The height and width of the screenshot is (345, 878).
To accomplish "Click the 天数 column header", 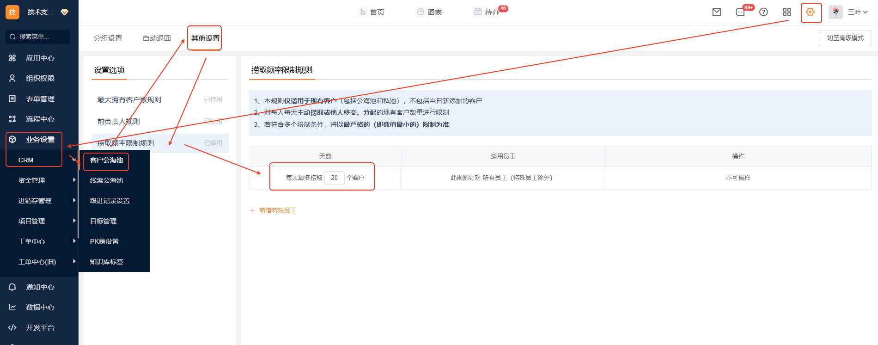I will 325,156.
